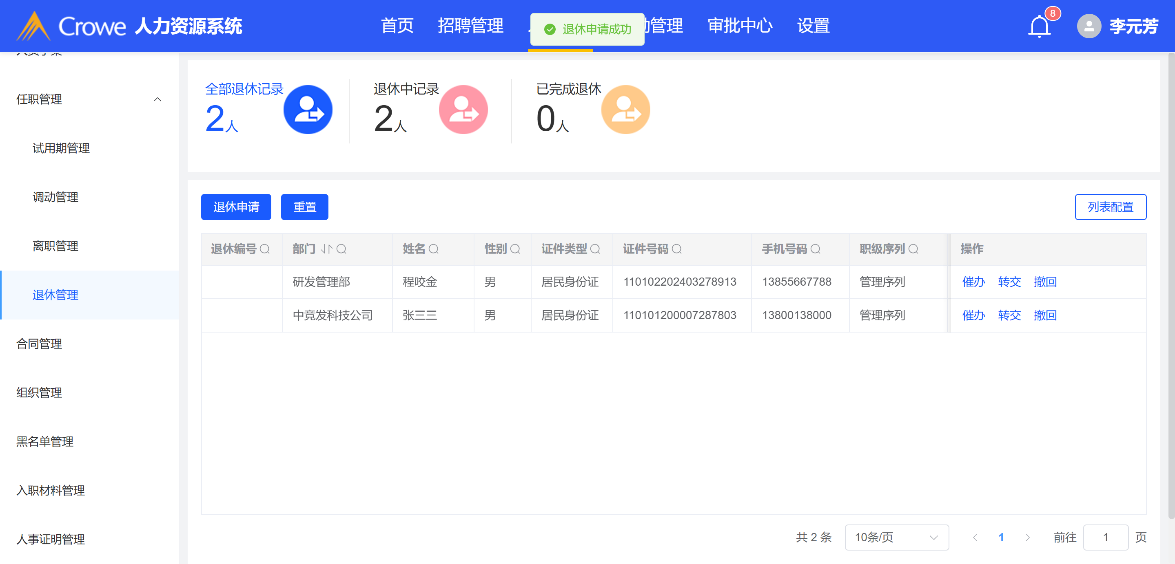
Task: Click search icon in 手机号码 column header
Action: (815, 249)
